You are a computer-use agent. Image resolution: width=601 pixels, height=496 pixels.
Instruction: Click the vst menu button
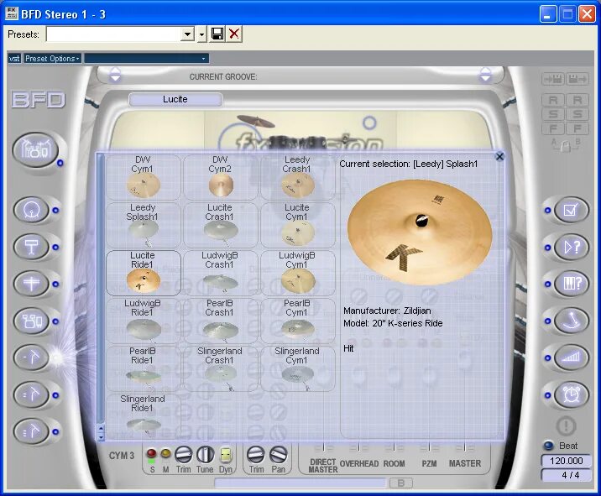pos(14,58)
